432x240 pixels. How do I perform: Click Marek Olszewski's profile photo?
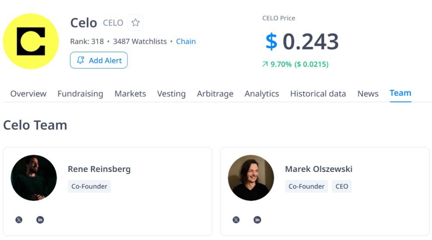coord(251,178)
